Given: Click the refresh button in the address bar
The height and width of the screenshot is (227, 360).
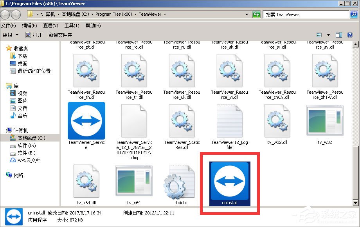Looking at the screenshot, I should pyautogui.click(x=256, y=14).
